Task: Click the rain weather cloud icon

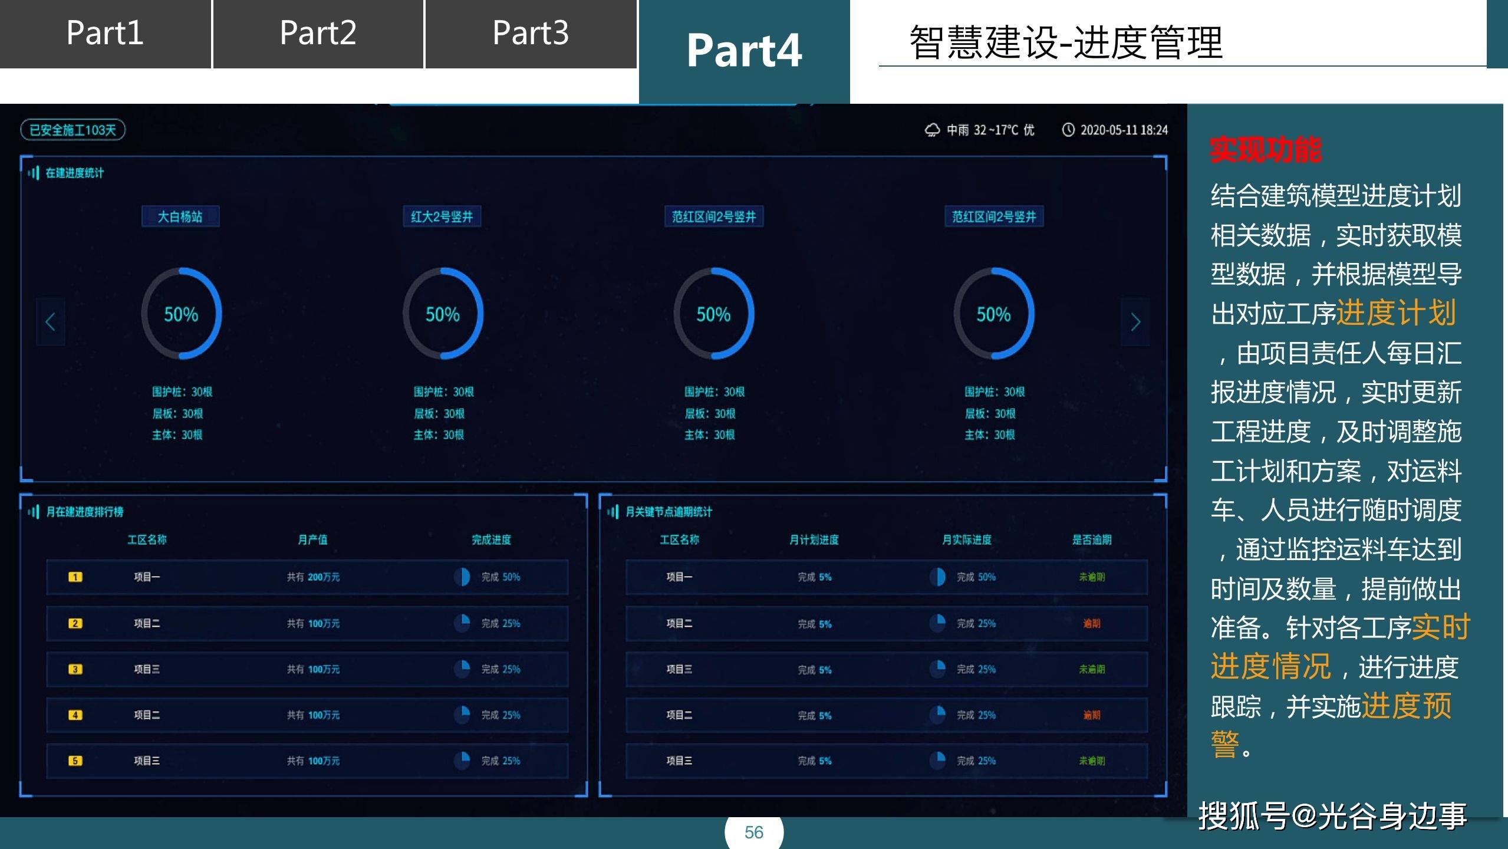Action: (932, 130)
